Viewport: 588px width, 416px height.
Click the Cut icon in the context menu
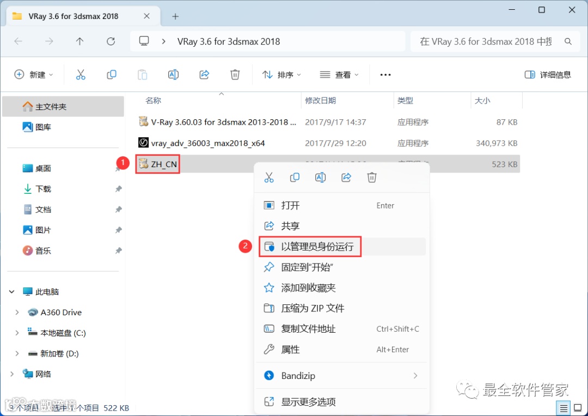tap(269, 178)
